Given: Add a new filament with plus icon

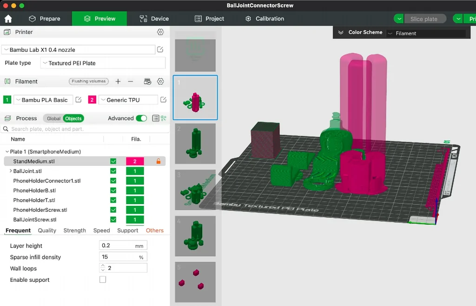Looking at the screenshot, I should [118, 81].
